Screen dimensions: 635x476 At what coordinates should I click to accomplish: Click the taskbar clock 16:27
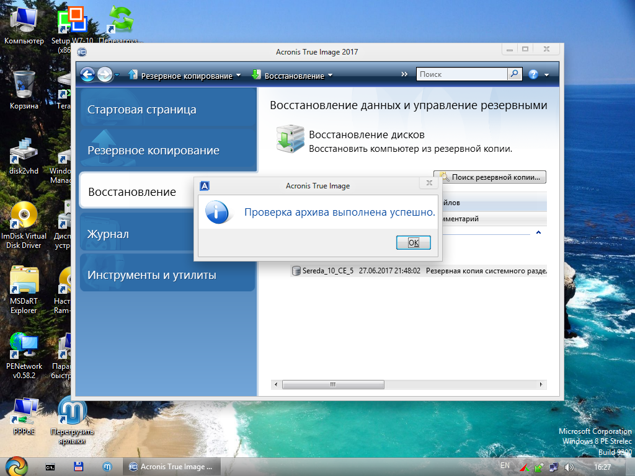pyautogui.click(x=602, y=467)
